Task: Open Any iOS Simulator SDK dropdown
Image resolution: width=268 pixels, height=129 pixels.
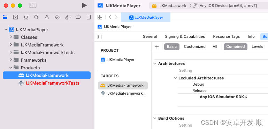Action: tap(224, 97)
